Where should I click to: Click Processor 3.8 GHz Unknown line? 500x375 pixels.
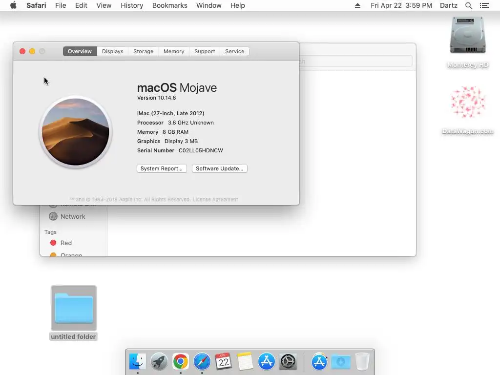point(175,123)
